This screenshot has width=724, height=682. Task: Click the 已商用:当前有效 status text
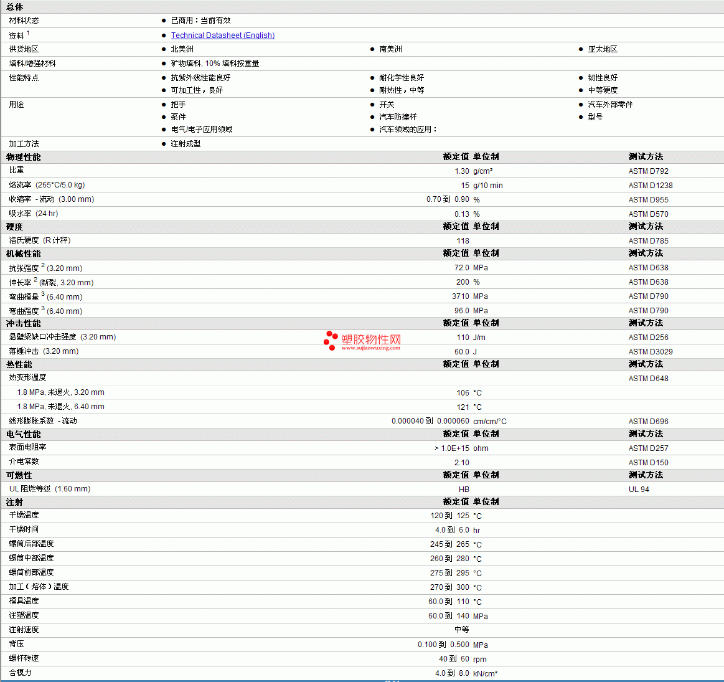201,21
